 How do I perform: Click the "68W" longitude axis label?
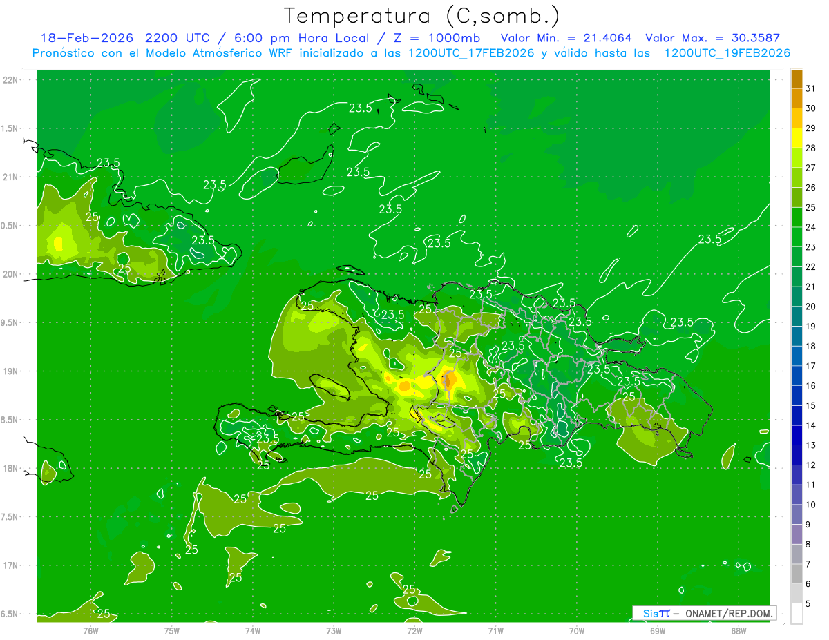coord(738,631)
